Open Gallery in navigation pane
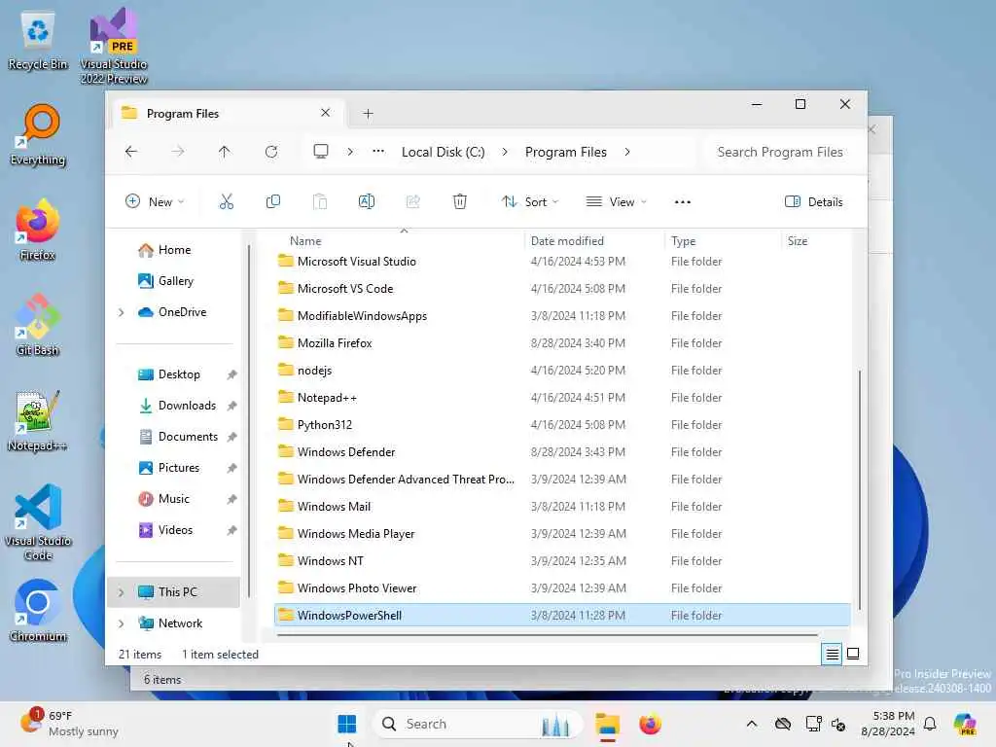996x747 pixels. pyautogui.click(x=175, y=281)
